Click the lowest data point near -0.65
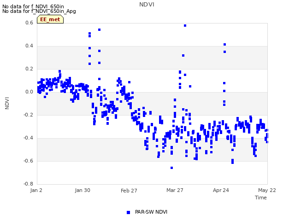 (171, 168)
